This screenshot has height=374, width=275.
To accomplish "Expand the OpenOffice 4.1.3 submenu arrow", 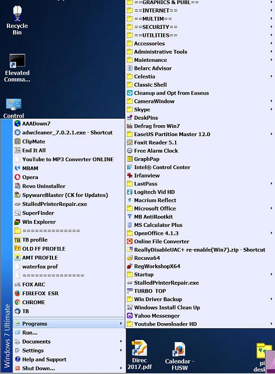I will pos(271,233).
